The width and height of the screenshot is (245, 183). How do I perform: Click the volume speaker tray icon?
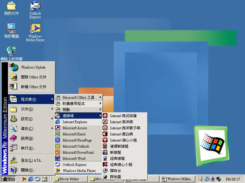click(202, 179)
